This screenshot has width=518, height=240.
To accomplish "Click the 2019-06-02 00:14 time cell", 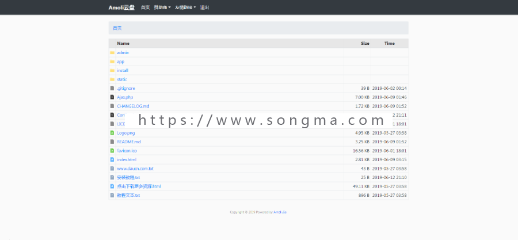I will tap(390, 88).
